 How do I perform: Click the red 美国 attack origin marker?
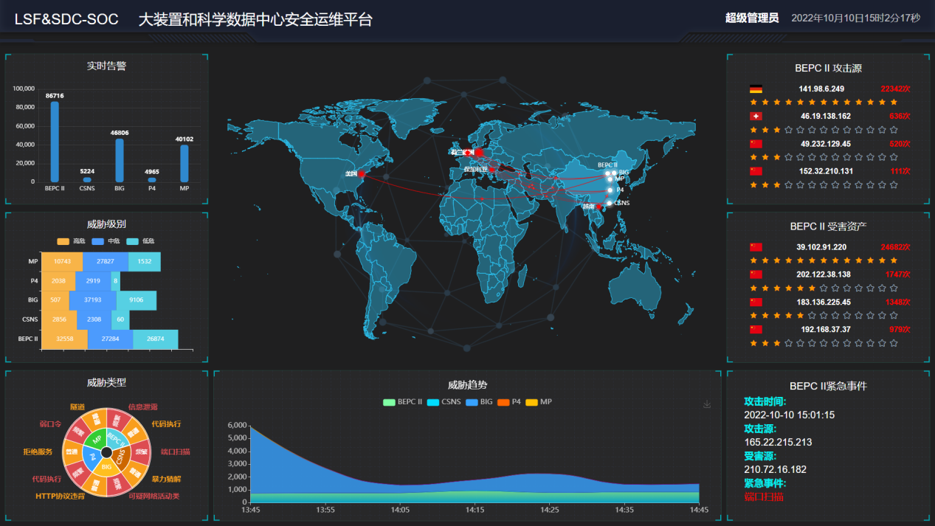pyautogui.click(x=361, y=174)
